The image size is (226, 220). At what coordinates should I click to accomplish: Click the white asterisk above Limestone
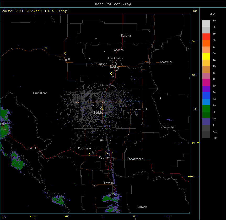coord(40,90)
